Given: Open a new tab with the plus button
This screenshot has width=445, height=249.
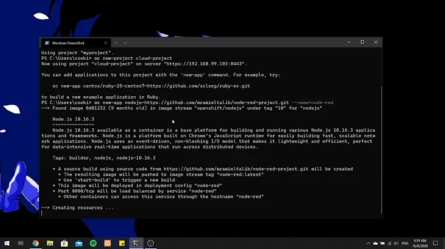Looking at the screenshot, I should coord(116,43).
